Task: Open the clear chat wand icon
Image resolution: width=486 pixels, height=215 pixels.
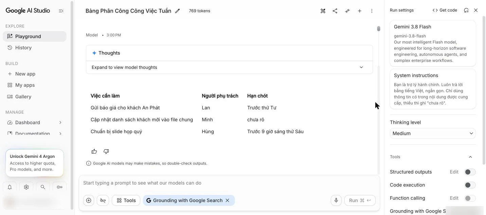Action: 323,11
